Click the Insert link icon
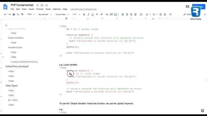The width and height of the screenshot is (207, 116). pos(107,15)
